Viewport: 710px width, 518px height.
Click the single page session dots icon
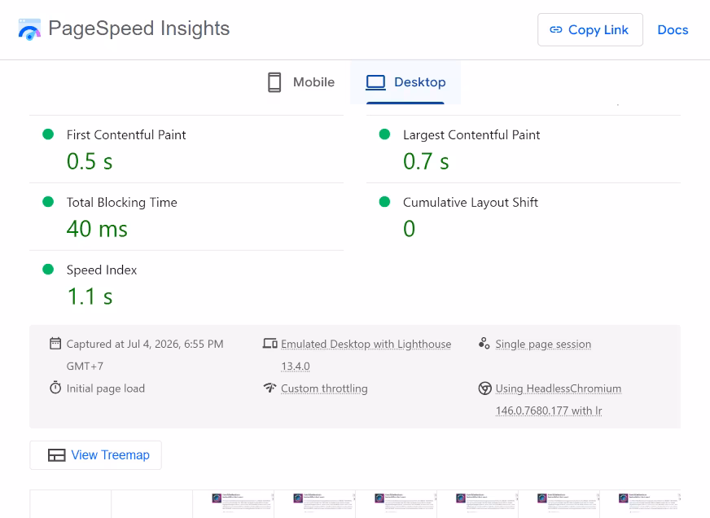click(x=484, y=343)
